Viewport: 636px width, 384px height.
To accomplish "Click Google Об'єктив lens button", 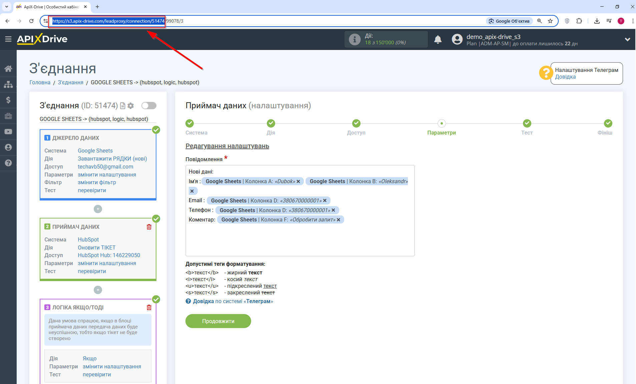I will tap(509, 21).
